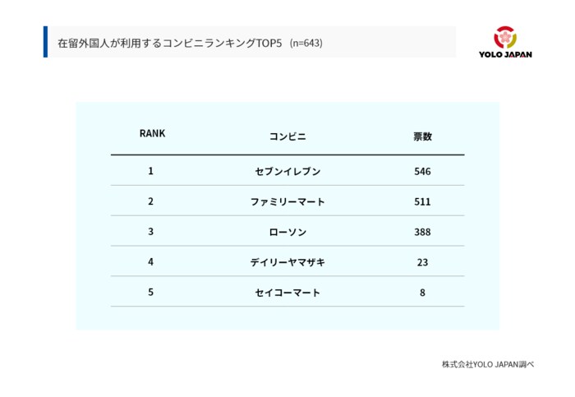Click the vote count 388

coord(422,233)
